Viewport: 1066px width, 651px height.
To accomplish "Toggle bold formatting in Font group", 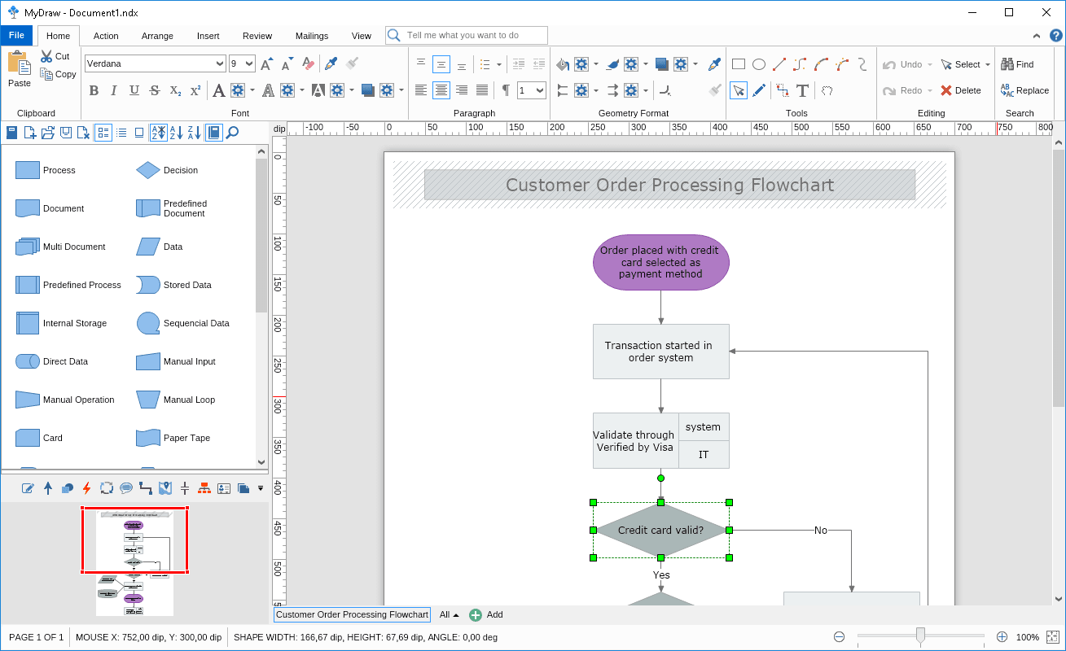I will point(94,91).
